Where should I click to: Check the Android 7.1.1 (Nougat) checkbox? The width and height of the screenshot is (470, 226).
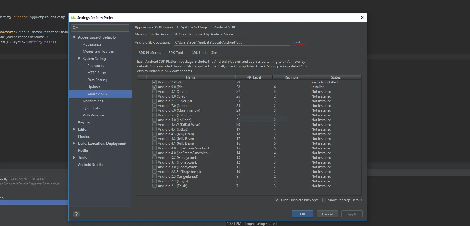pyautogui.click(x=155, y=101)
